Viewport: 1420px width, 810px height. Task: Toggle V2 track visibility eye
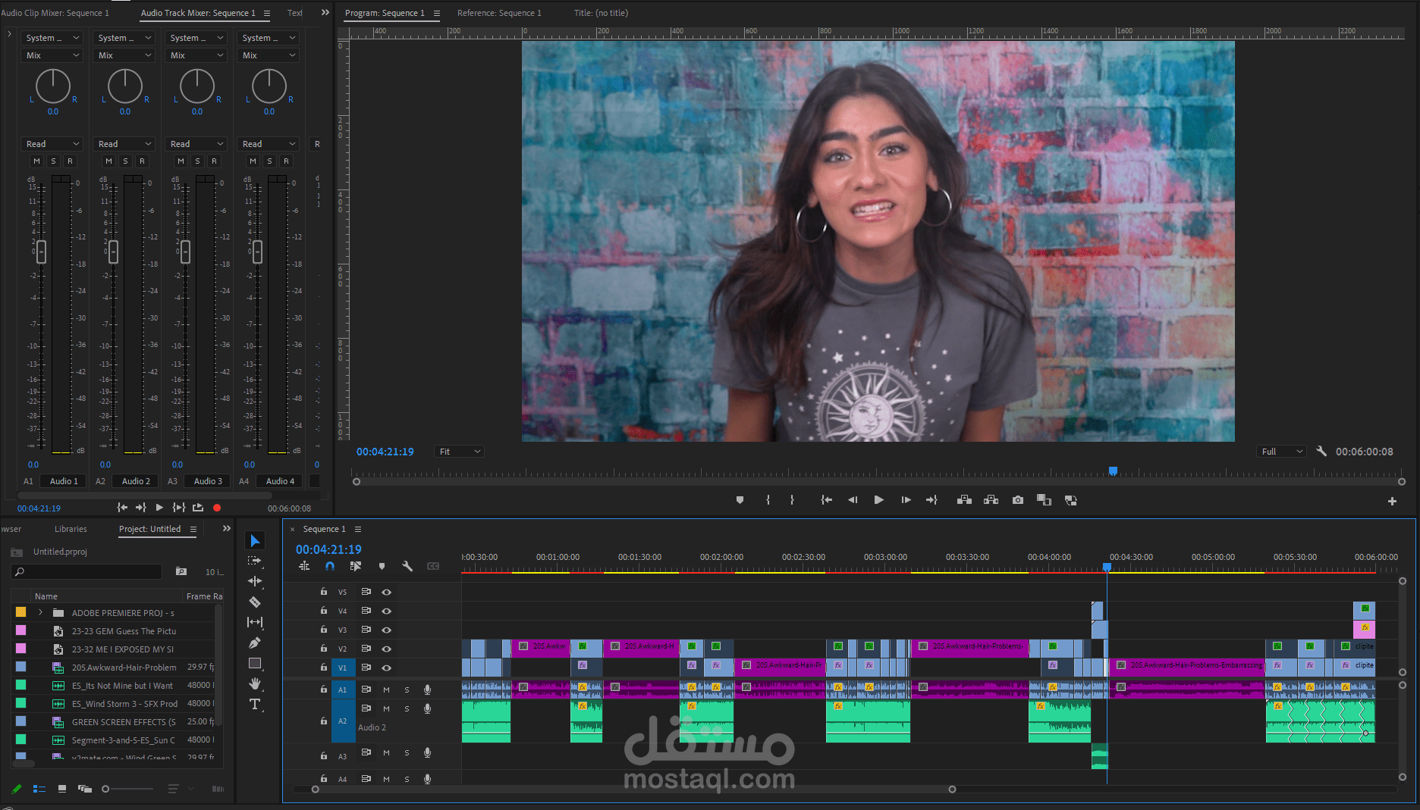pyautogui.click(x=386, y=649)
